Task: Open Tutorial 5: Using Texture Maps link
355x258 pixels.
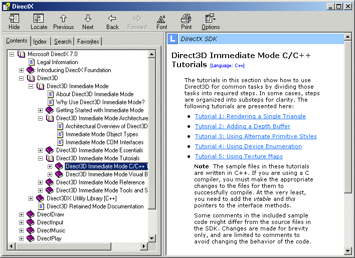Action: [x=239, y=156]
